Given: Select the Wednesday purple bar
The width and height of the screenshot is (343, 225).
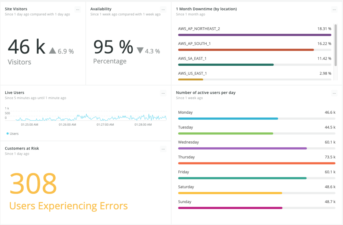Looking at the screenshot, I should (242, 148).
